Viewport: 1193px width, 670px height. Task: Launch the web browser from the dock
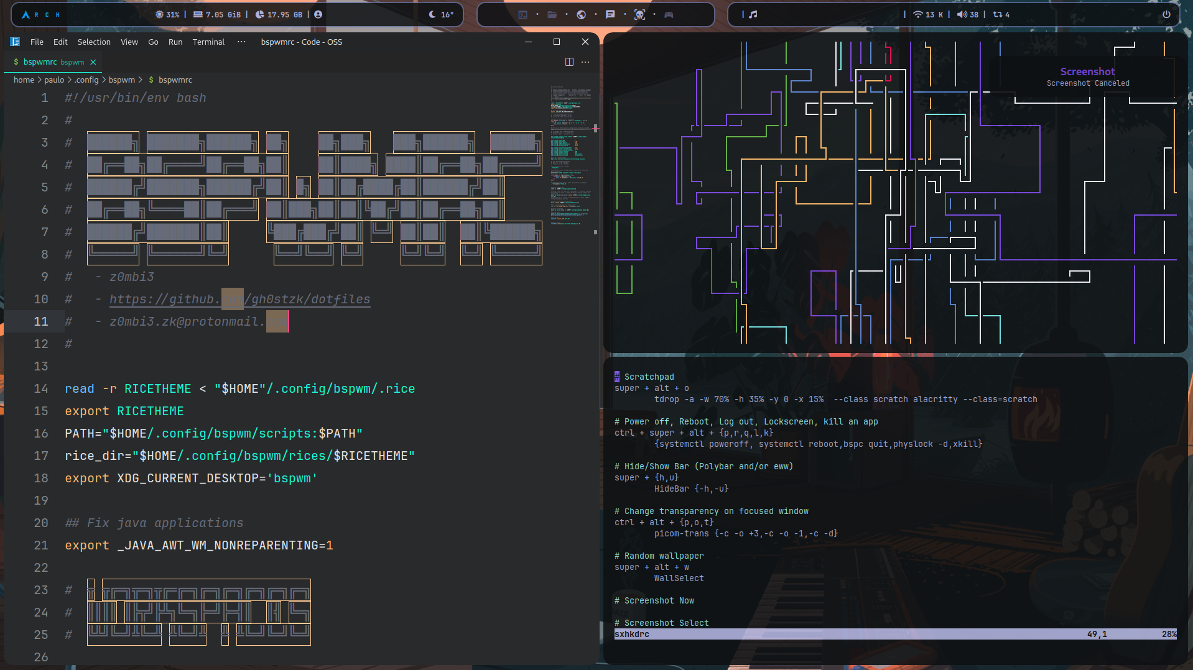coord(581,14)
